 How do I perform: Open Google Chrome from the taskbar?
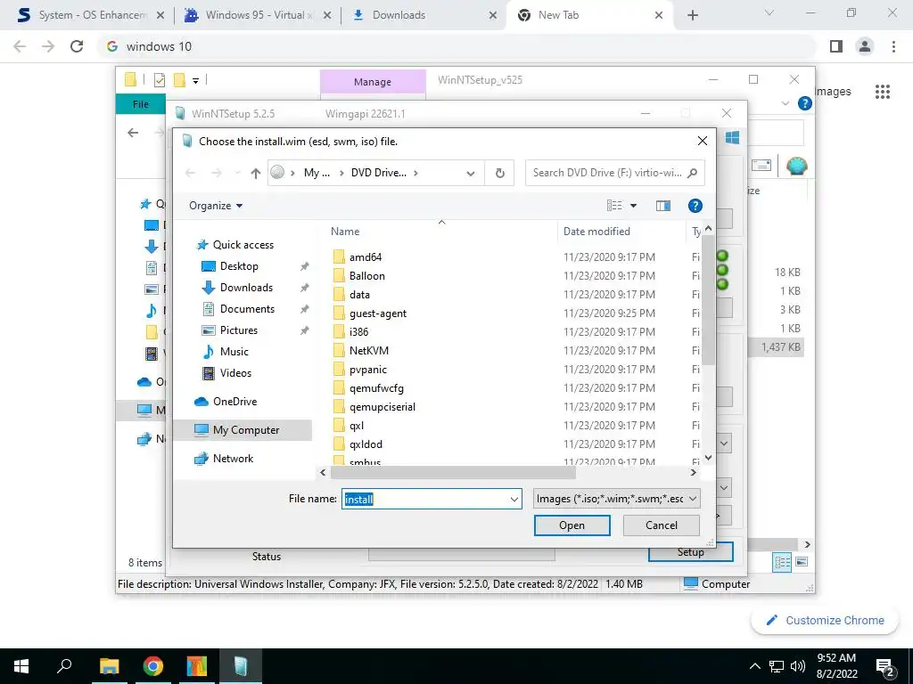pos(152,666)
